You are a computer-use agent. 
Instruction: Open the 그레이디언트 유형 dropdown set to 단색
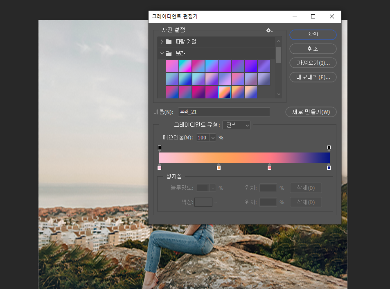click(x=236, y=125)
